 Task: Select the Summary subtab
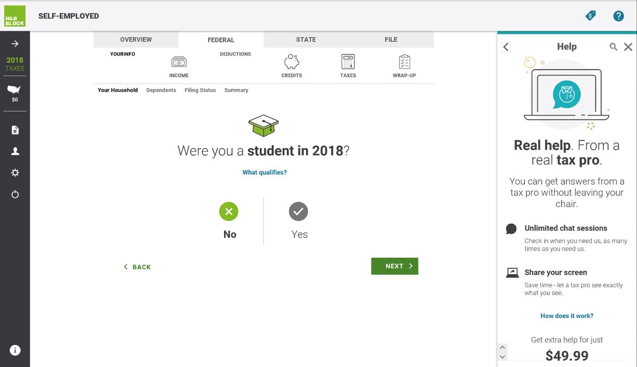coord(236,90)
